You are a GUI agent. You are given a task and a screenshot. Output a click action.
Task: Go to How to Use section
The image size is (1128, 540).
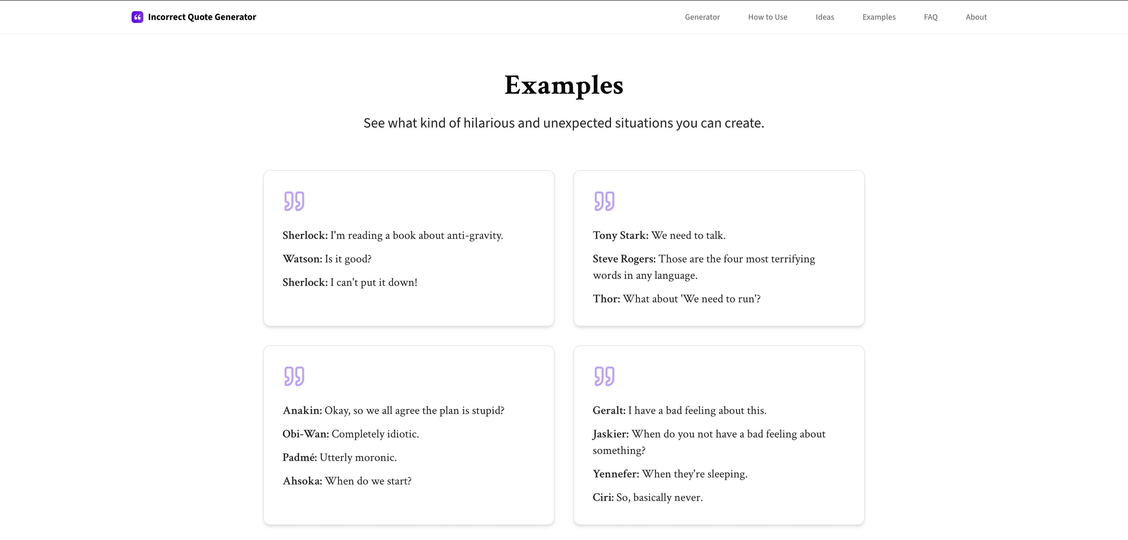768,17
